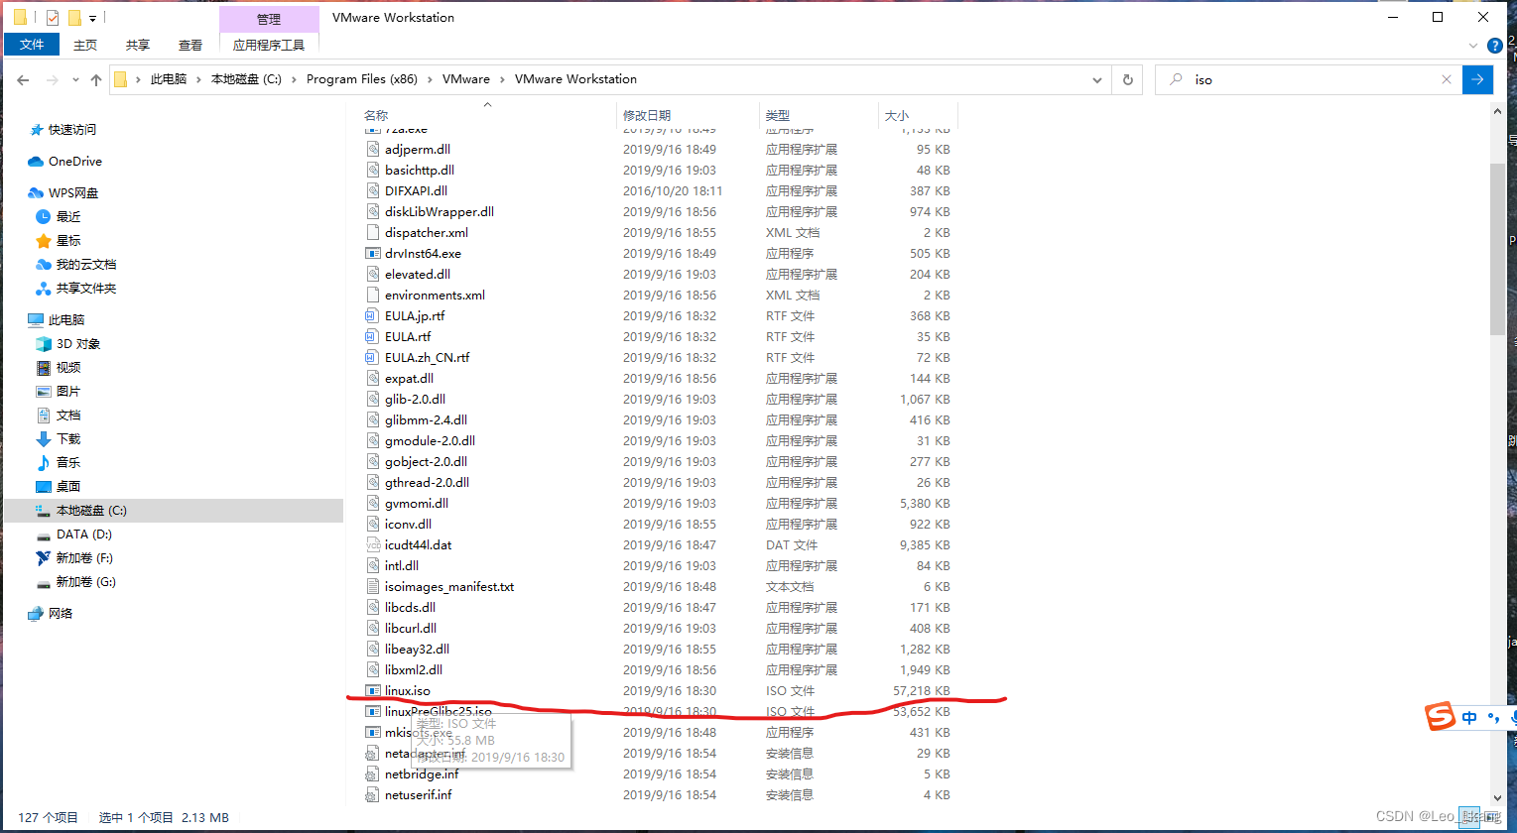Screen dimensions: 1517x833
Task: Select the mkisofs.exe file icon
Action: click(373, 733)
